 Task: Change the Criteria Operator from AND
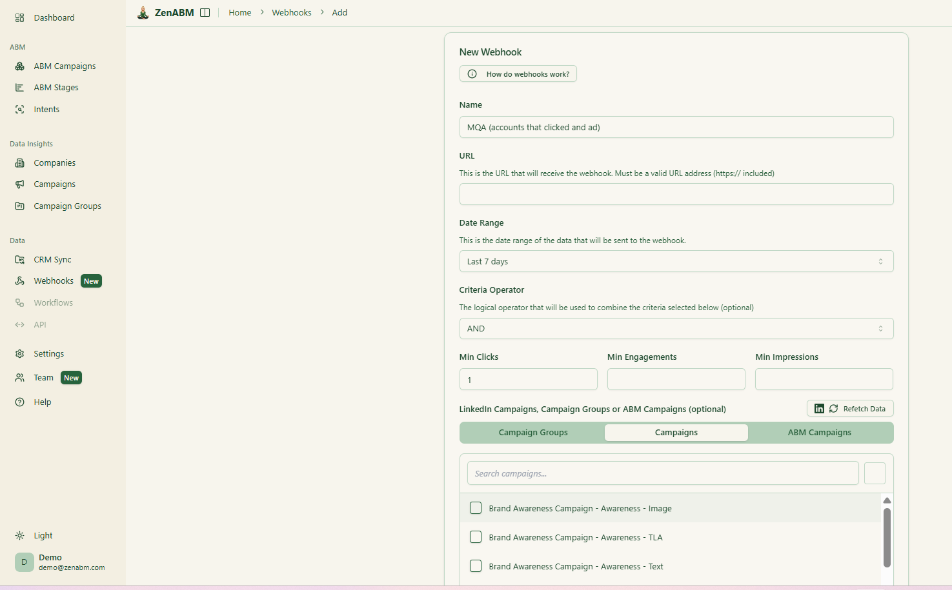point(676,328)
